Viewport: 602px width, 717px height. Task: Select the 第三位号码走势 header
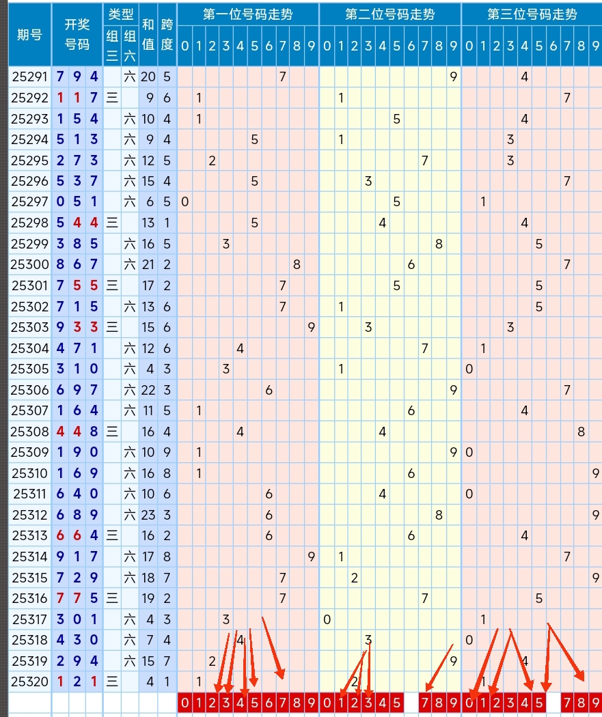pos(532,14)
